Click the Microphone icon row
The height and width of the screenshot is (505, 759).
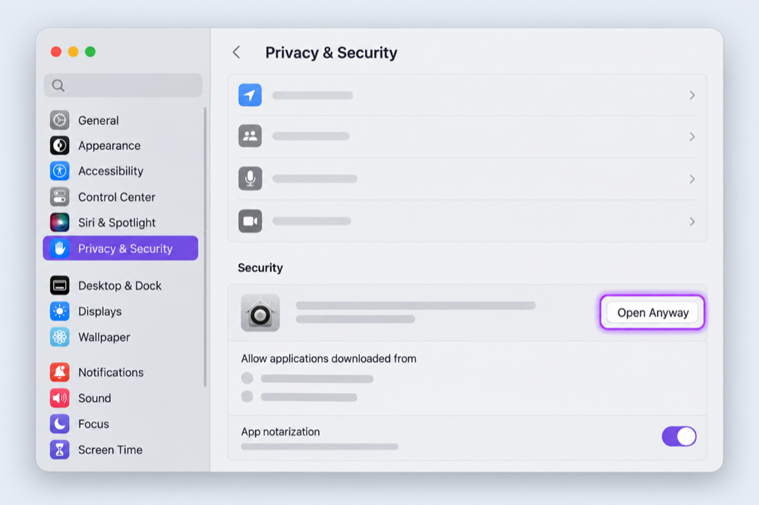coord(467,178)
